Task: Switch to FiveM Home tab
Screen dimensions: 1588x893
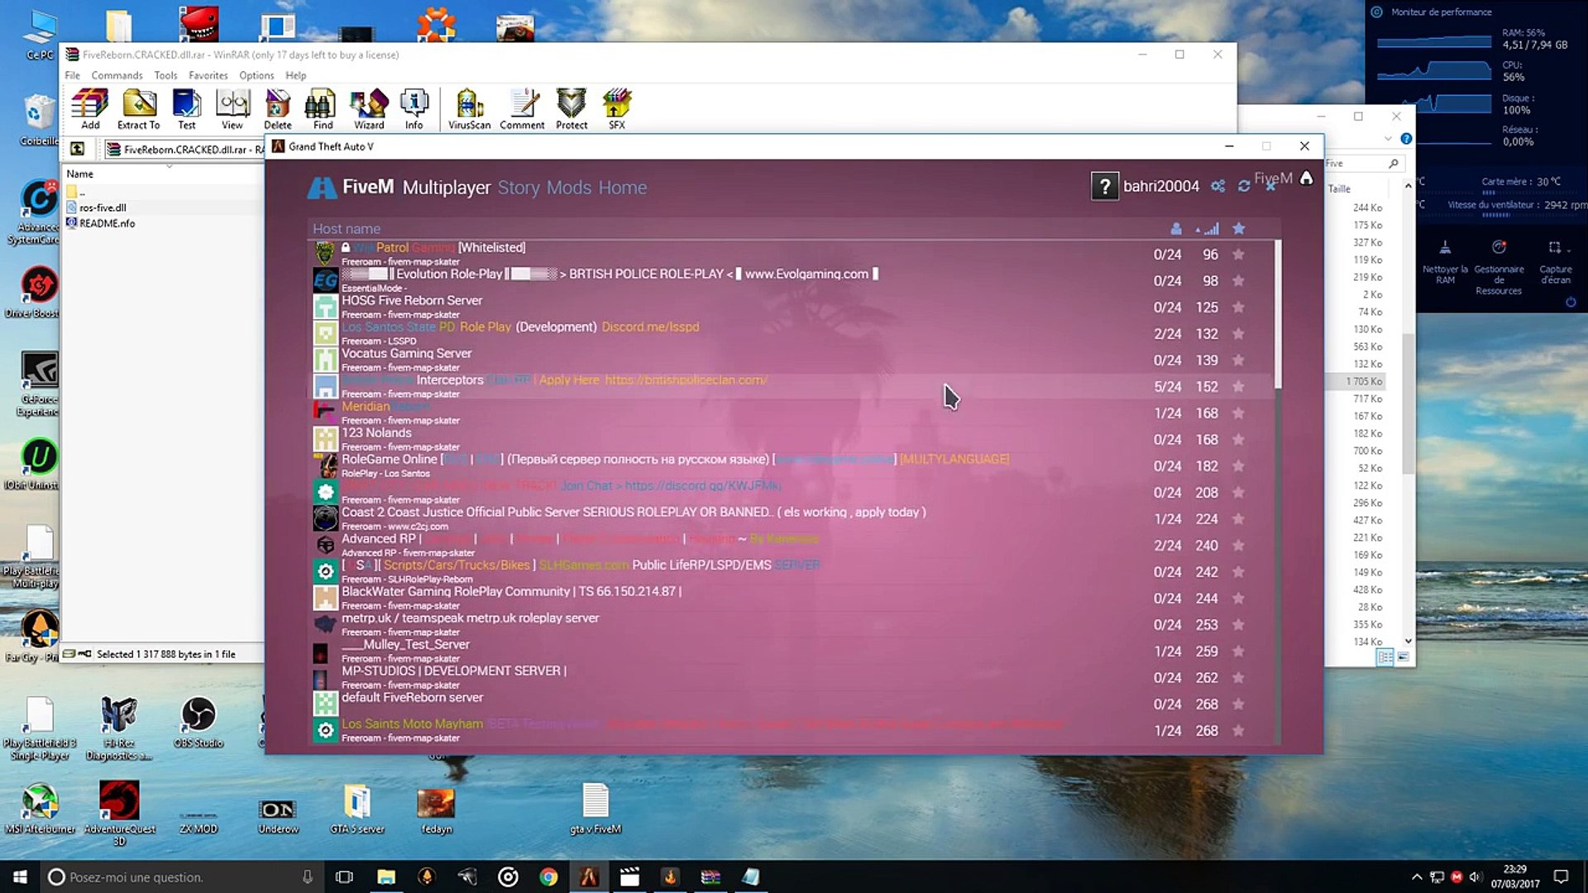Action: 623,188
